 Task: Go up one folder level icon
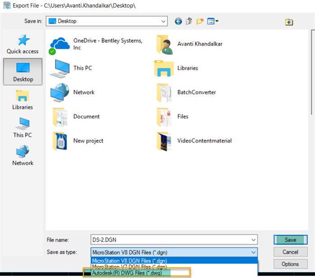pos(189,21)
